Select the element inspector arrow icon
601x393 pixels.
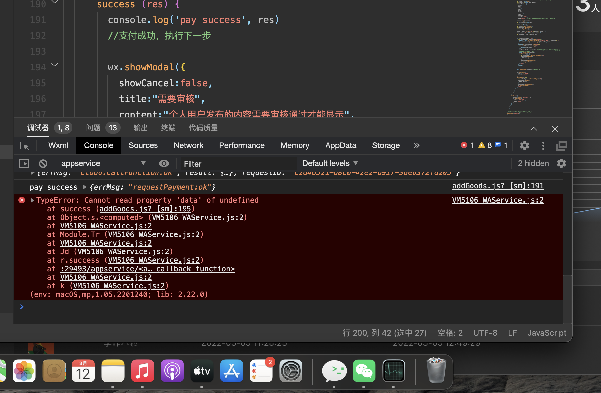point(25,146)
